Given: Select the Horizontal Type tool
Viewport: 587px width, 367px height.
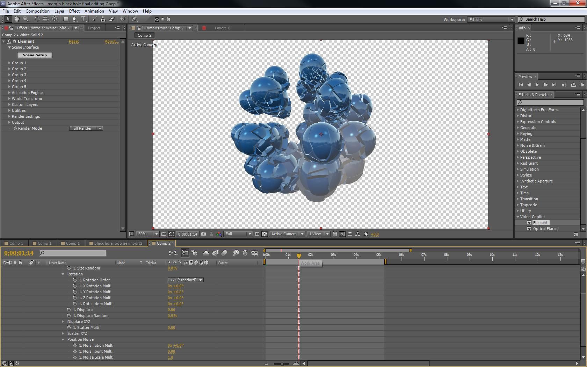Looking at the screenshot, I should point(83,19).
